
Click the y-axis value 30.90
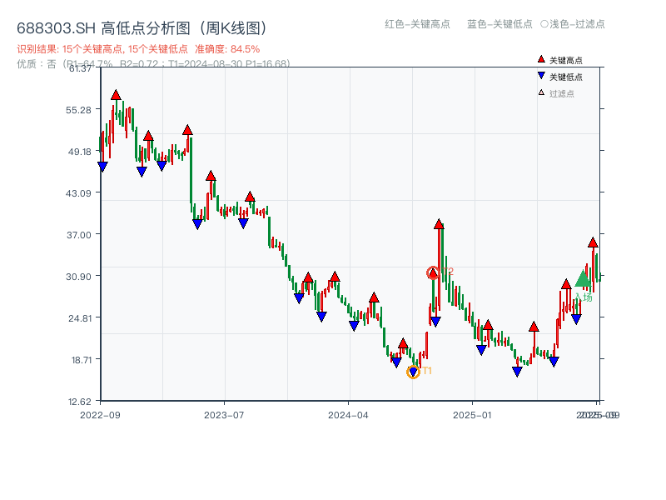coord(78,277)
